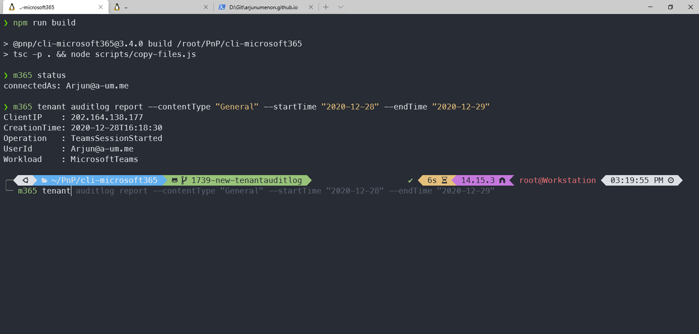
Task: Click the ClientIP label
Action: point(23,118)
